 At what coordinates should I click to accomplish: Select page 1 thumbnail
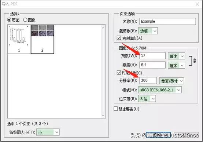[x=19, y=39]
